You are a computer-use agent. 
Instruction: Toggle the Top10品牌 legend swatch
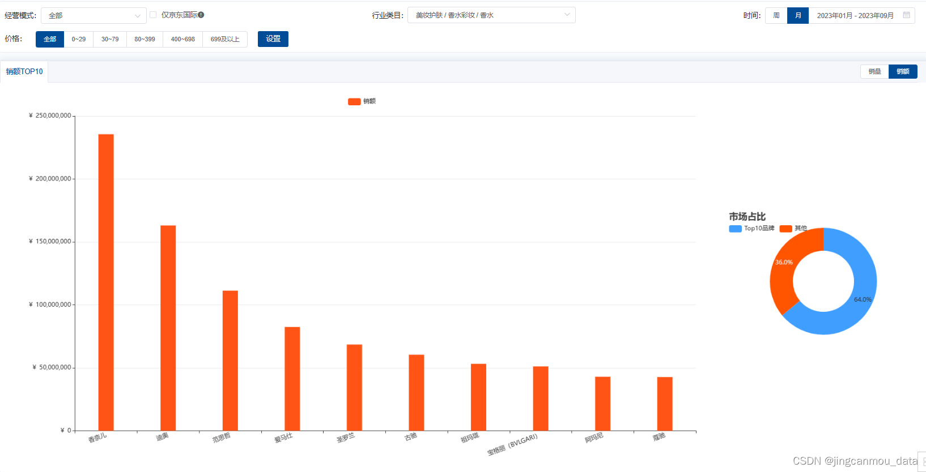click(736, 229)
